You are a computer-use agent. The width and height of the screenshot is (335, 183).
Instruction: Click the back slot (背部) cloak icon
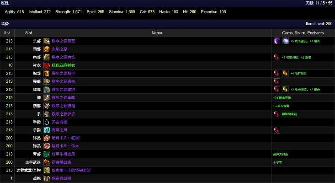pos(47,154)
